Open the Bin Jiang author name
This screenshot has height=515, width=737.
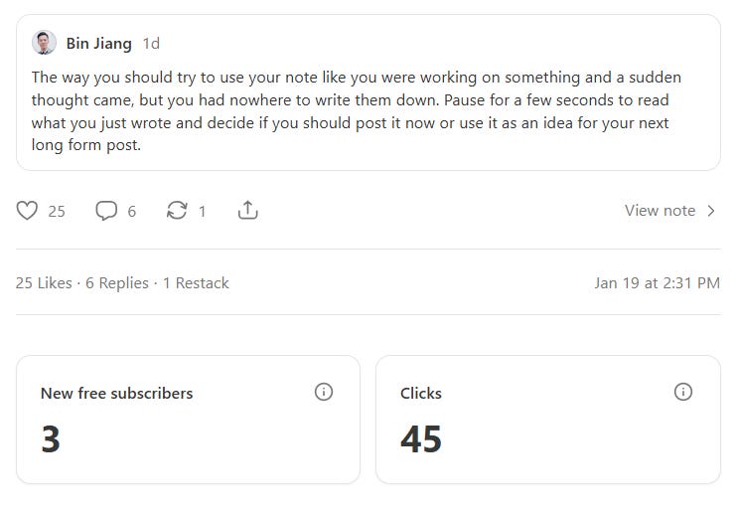point(98,44)
